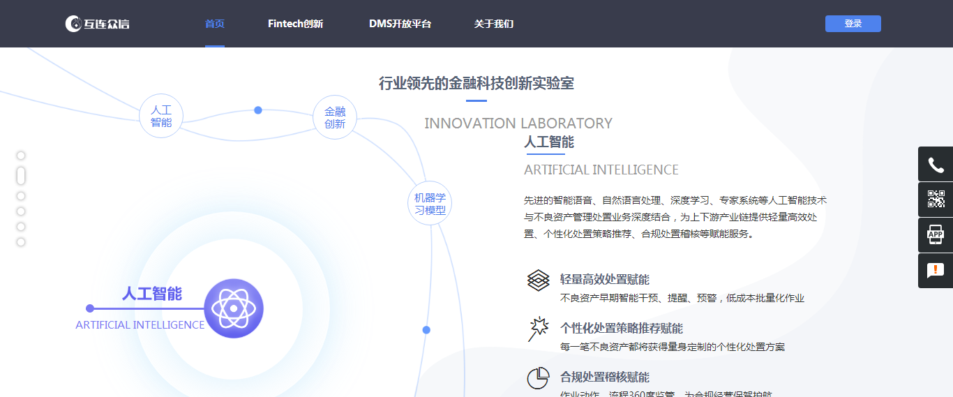Click the INNOVATION LABORATORY subtitle
This screenshot has height=397, width=953.
point(518,123)
